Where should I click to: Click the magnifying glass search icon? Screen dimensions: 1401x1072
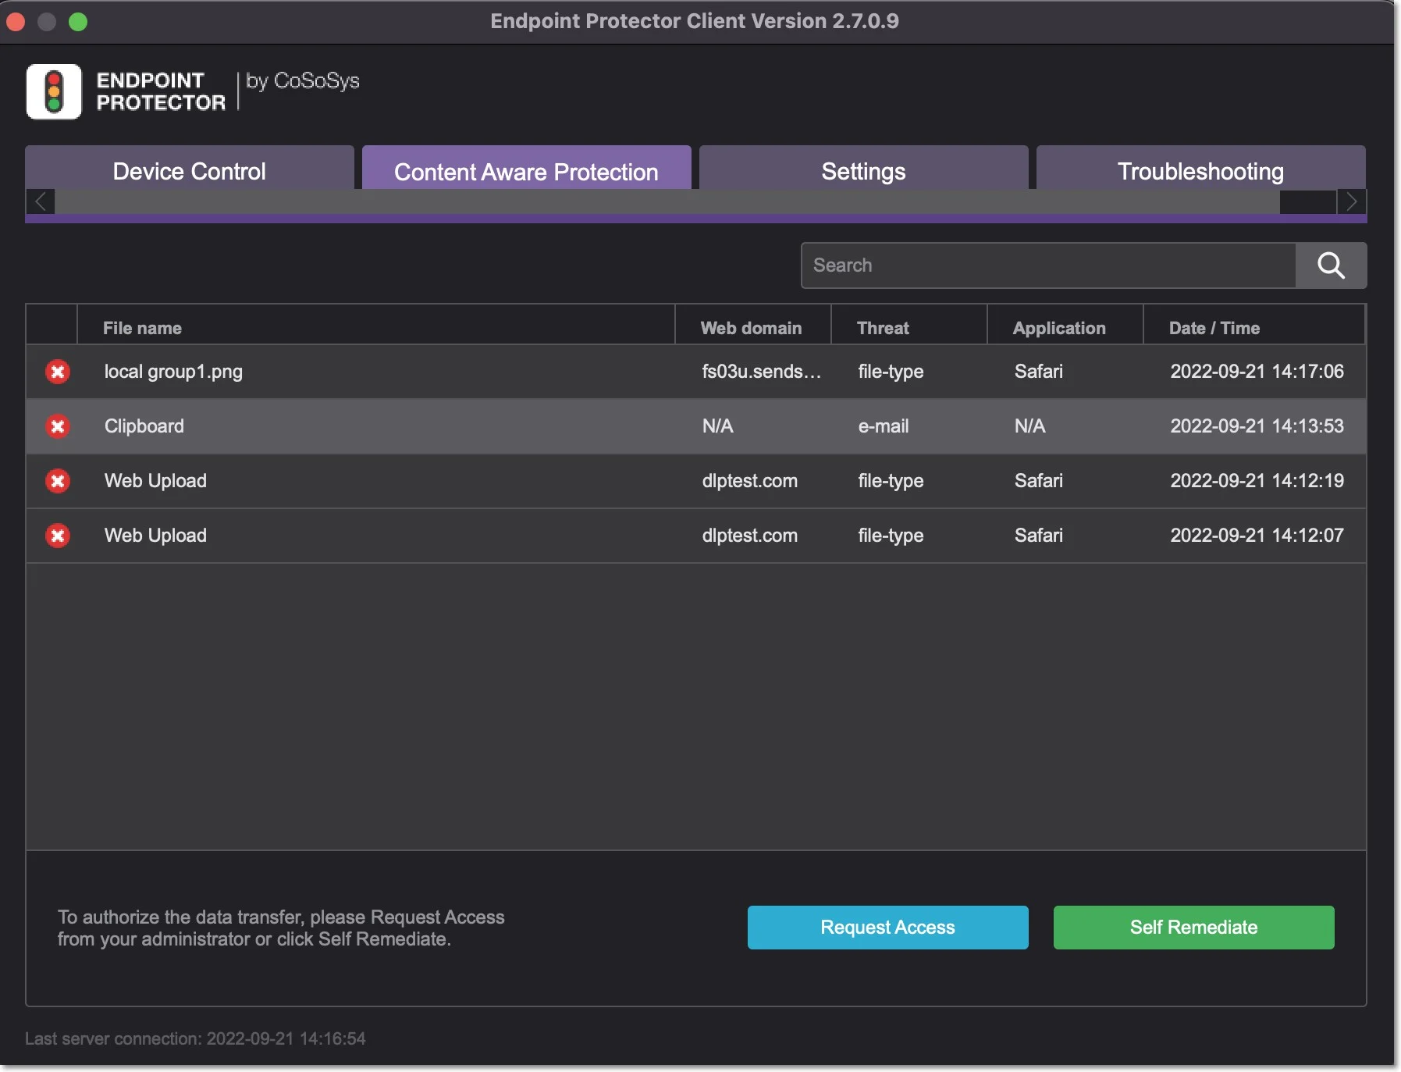pos(1331,265)
